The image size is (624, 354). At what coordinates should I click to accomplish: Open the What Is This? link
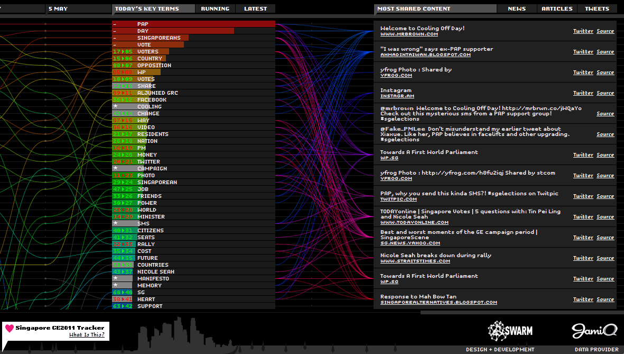87,335
